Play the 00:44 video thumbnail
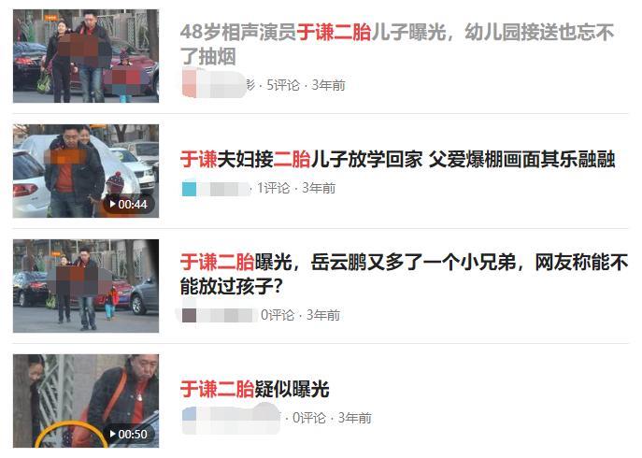 click(86, 171)
